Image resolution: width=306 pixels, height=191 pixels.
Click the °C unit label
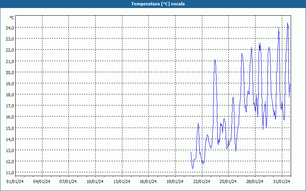[x=12, y=18]
